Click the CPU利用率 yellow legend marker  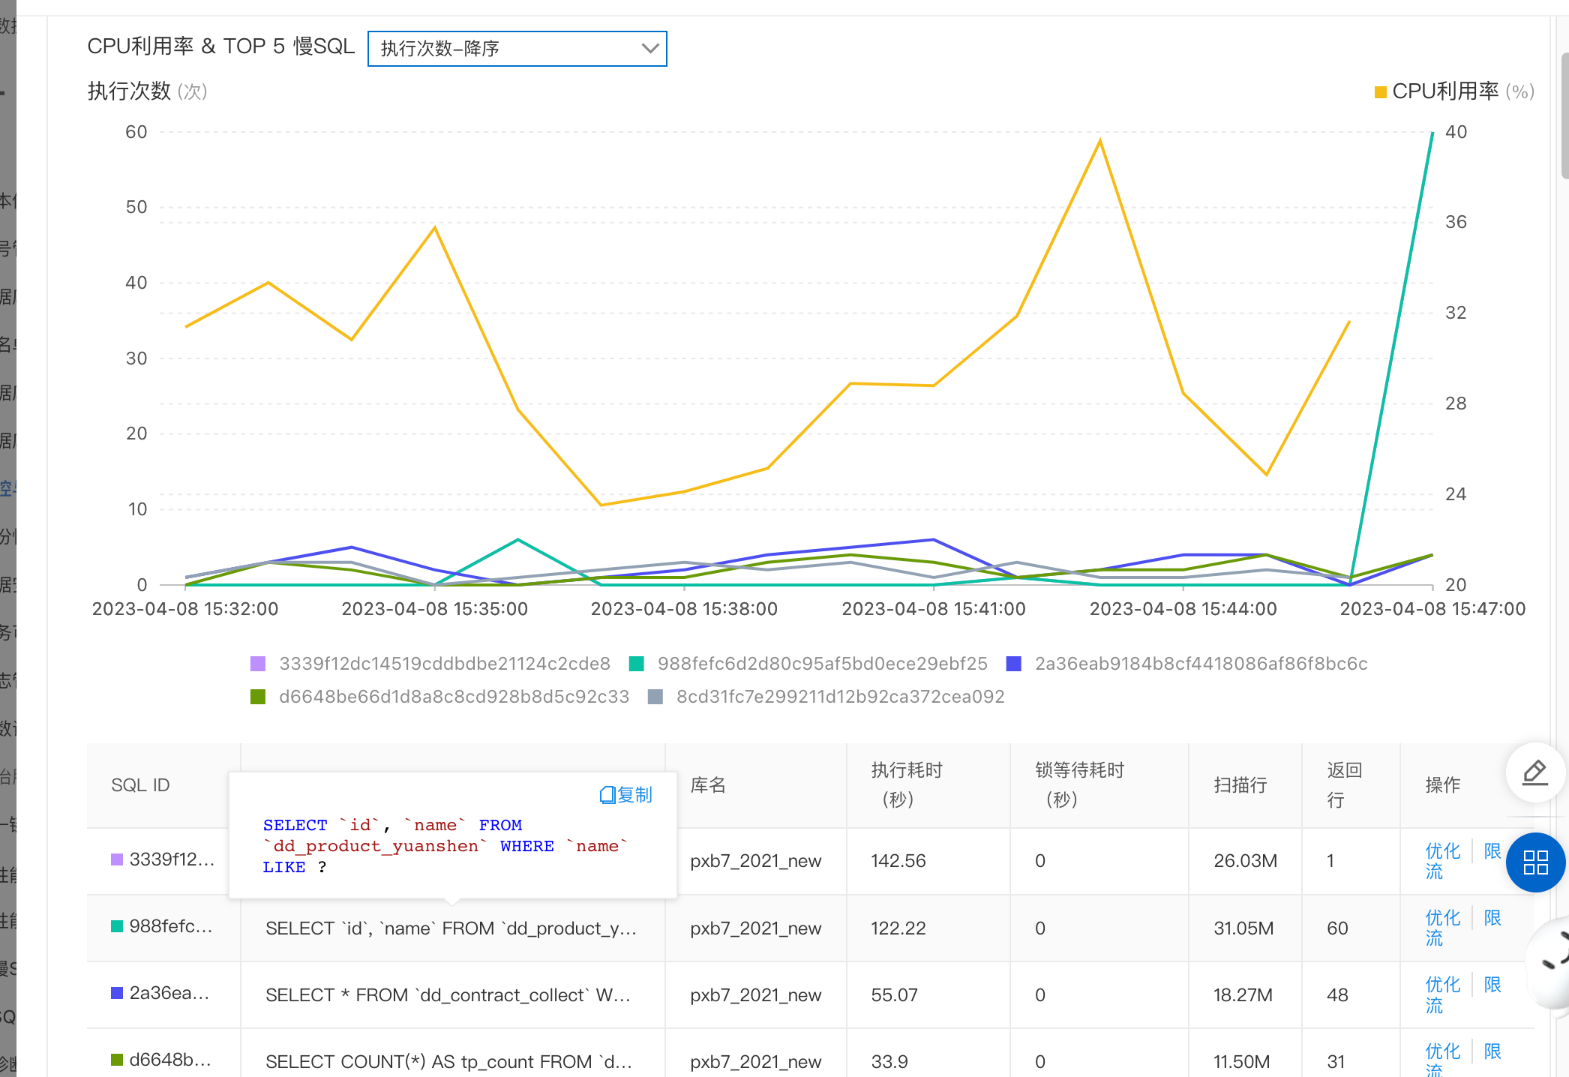click(1380, 92)
